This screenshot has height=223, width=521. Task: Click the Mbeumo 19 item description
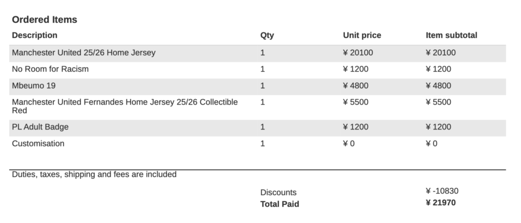pos(34,85)
